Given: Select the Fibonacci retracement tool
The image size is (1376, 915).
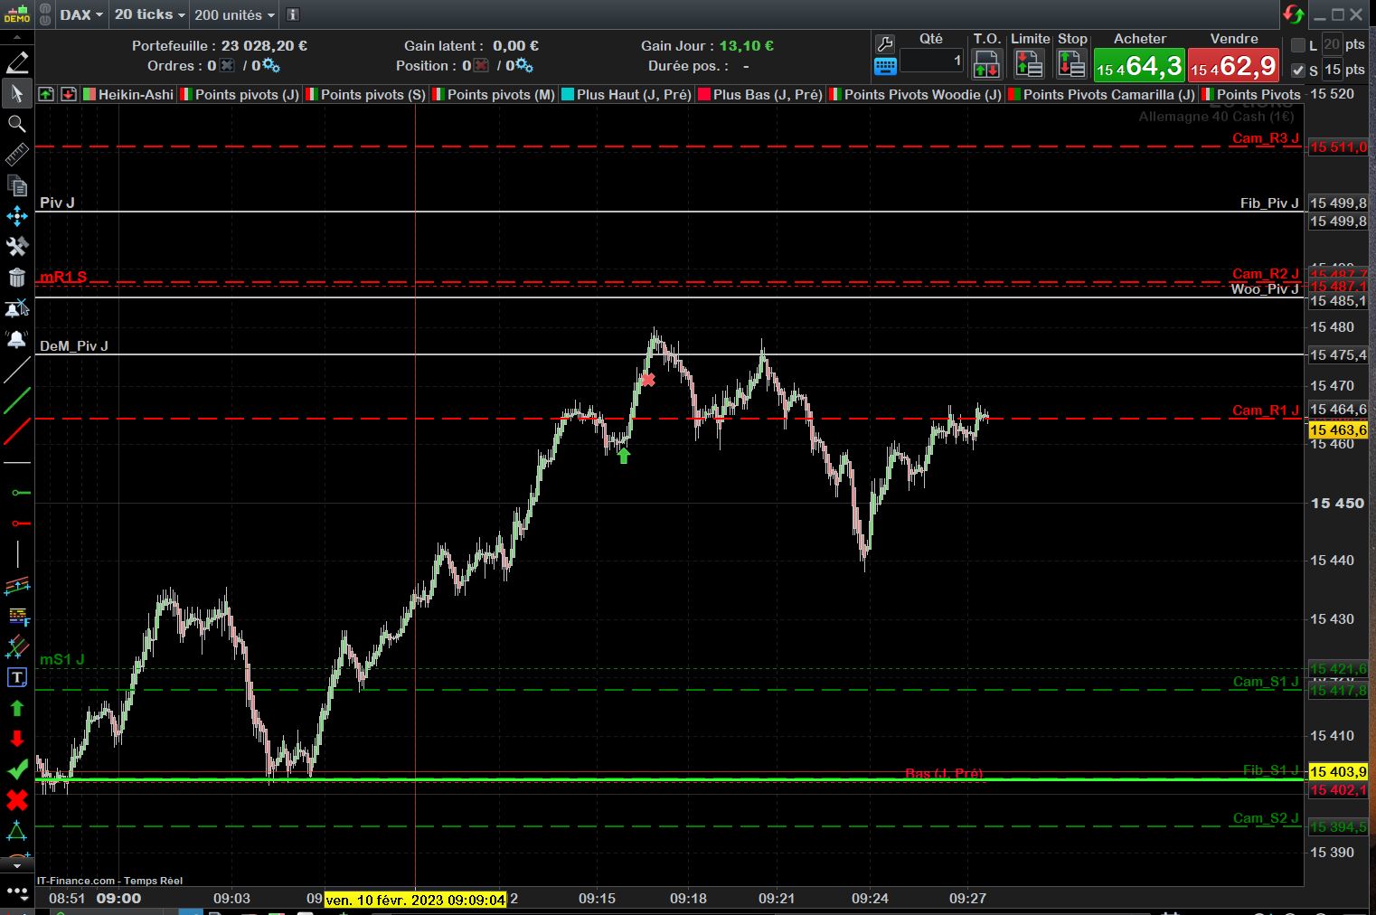Looking at the screenshot, I should tap(16, 617).
